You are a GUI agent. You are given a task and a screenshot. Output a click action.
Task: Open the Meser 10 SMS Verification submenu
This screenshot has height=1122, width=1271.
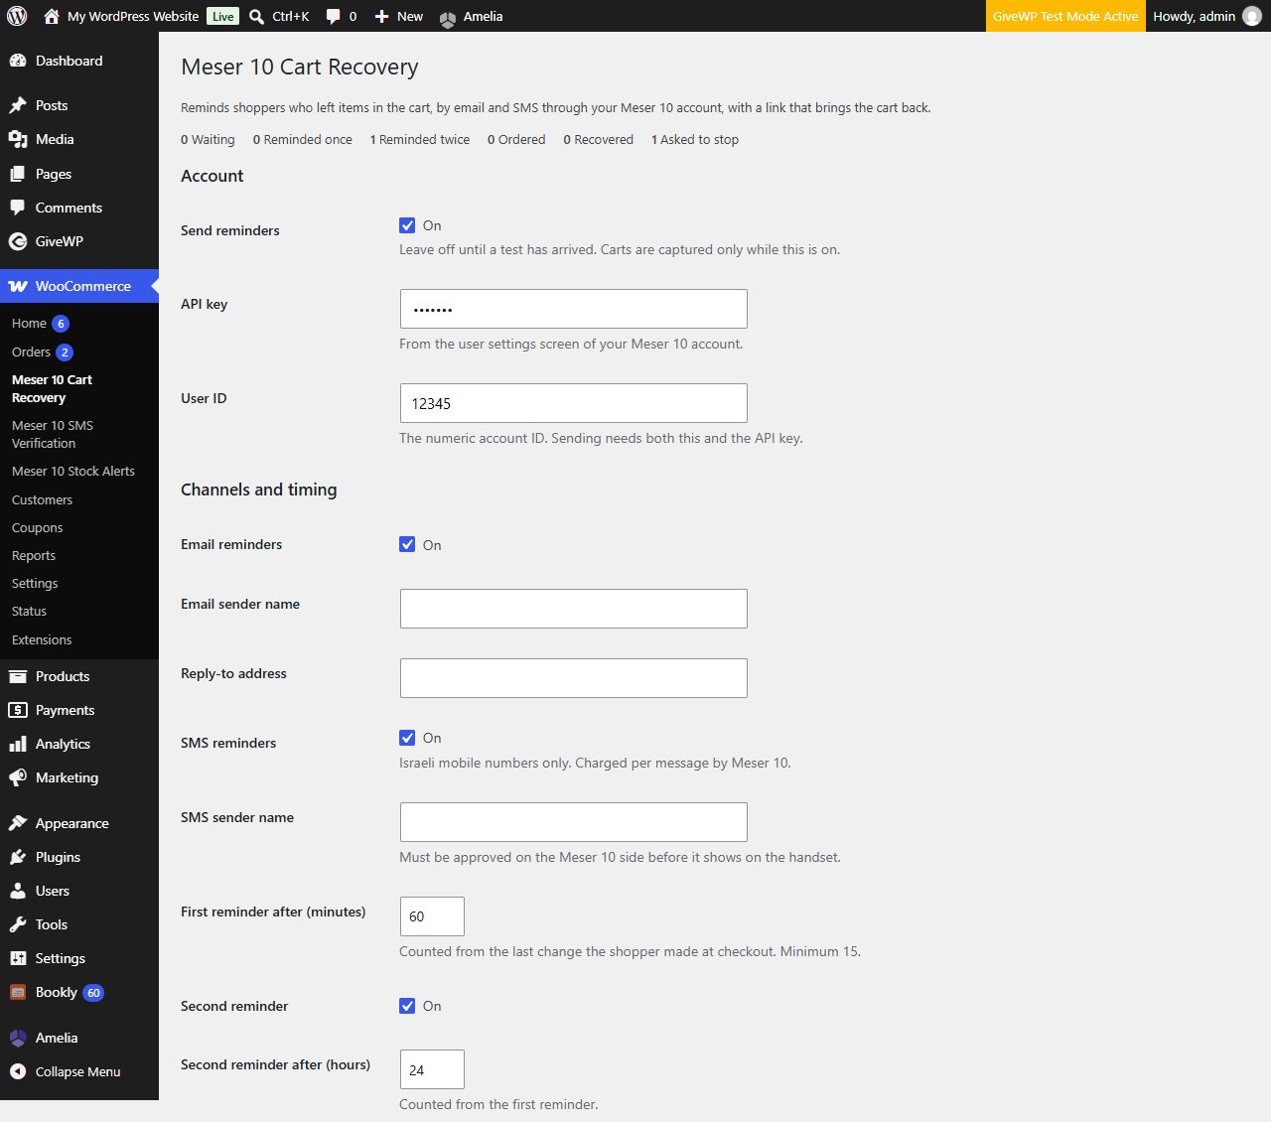pos(79,434)
